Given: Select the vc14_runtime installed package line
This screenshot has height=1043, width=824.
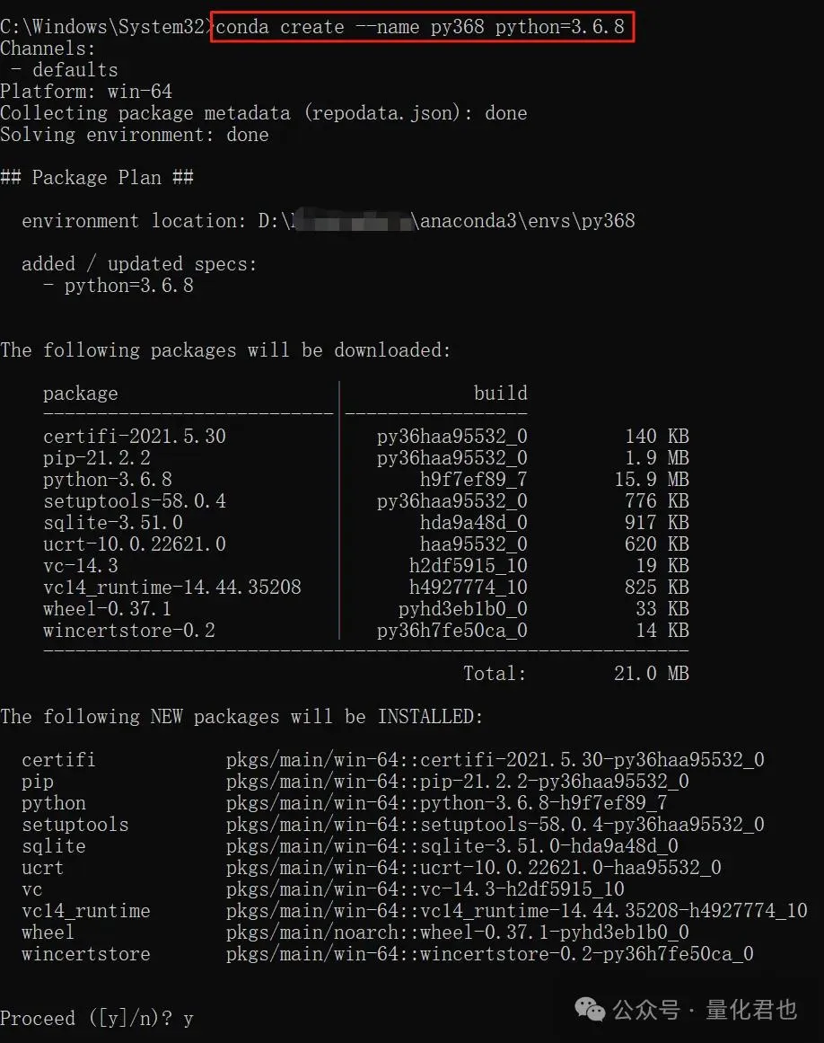Looking at the screenshot, I should (415, 911).
